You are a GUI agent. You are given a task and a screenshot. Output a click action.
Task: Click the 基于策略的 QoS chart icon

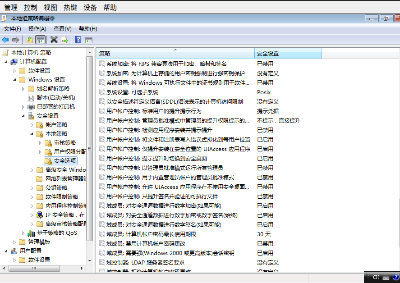31,233
